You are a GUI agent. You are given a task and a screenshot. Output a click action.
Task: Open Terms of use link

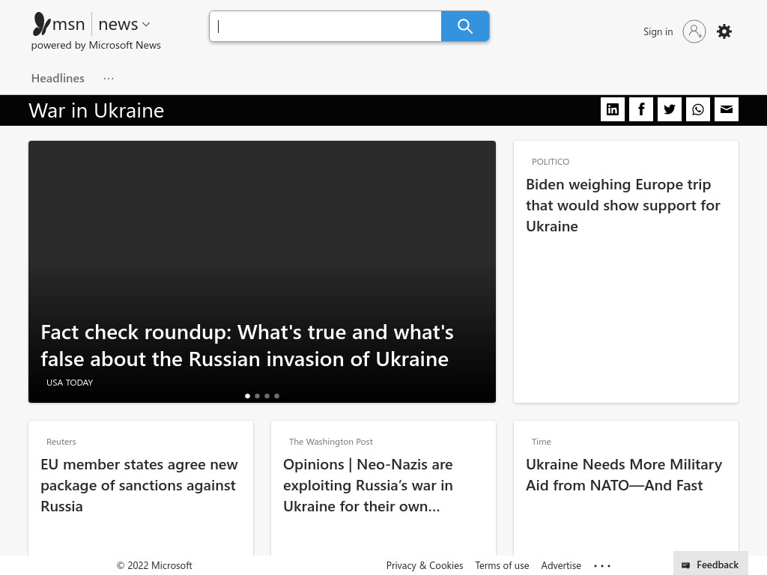502,566
